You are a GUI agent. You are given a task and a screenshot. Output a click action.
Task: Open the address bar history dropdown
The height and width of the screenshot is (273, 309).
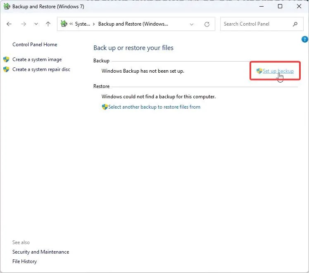pyautogui.click(x=192, y=24)
